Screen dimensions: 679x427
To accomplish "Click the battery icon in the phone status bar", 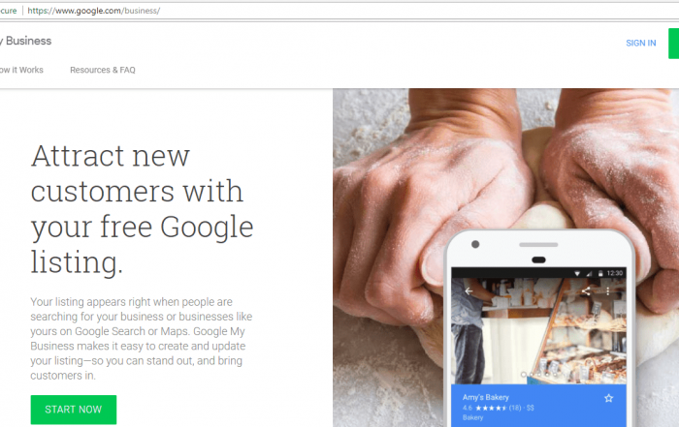I will (600, 273).
